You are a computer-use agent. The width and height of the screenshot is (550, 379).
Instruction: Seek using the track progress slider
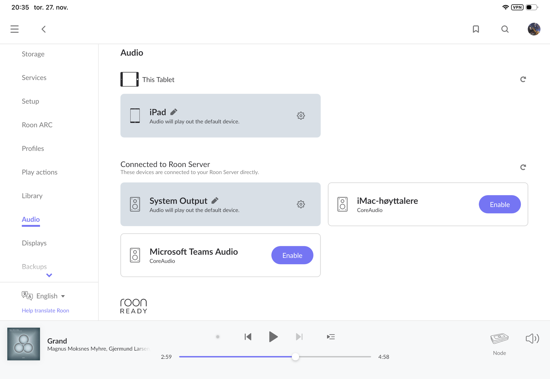(275, 357)
